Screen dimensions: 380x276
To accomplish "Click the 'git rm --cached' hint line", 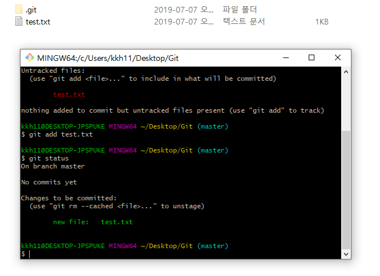I will [117, 206].
